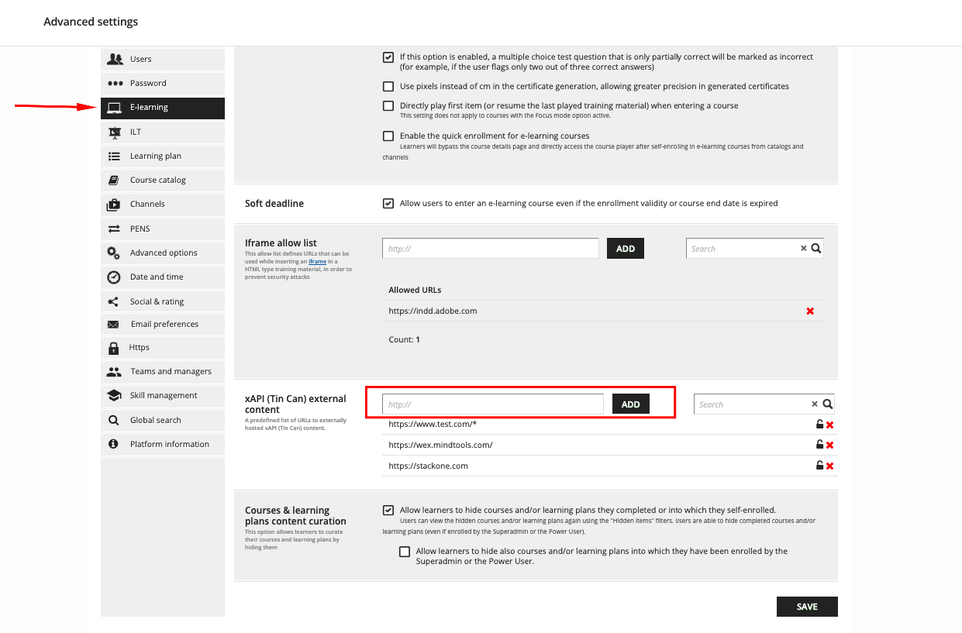Click the magnifier icon in the xAPI search box
This screenshot has height=633, width=962.
click(x=827, y=404)
